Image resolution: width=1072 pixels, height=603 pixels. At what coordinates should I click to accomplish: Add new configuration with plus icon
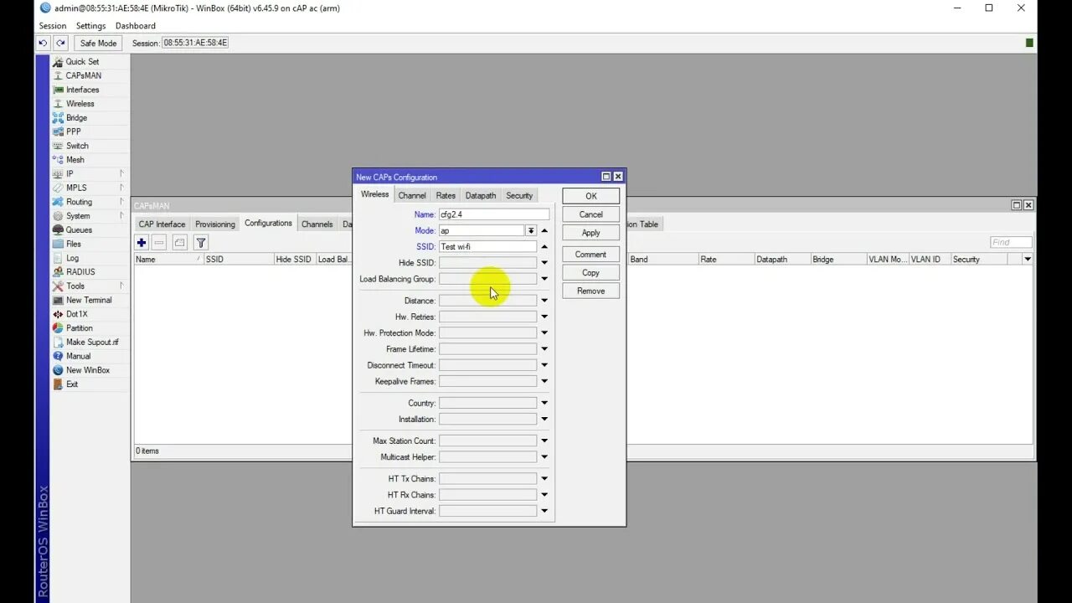(142, 242)
